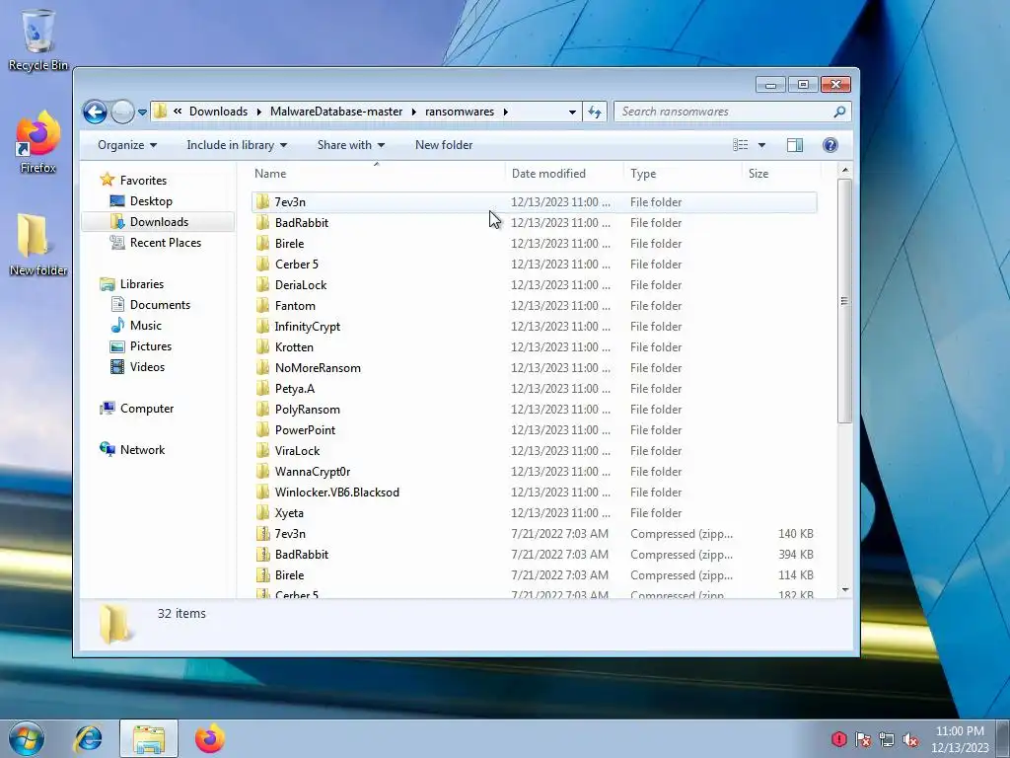
Task: Select the BadRabbit file folder icon
Action: (x=262, y=223)
